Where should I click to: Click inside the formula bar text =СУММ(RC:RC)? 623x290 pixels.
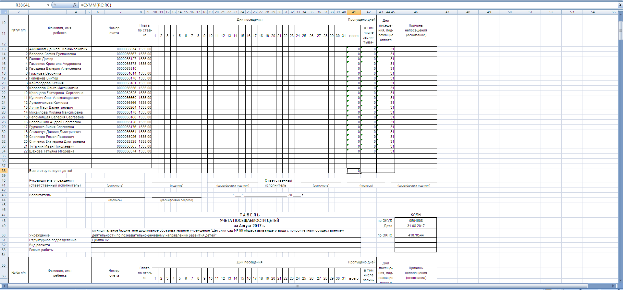pos(96,5)
